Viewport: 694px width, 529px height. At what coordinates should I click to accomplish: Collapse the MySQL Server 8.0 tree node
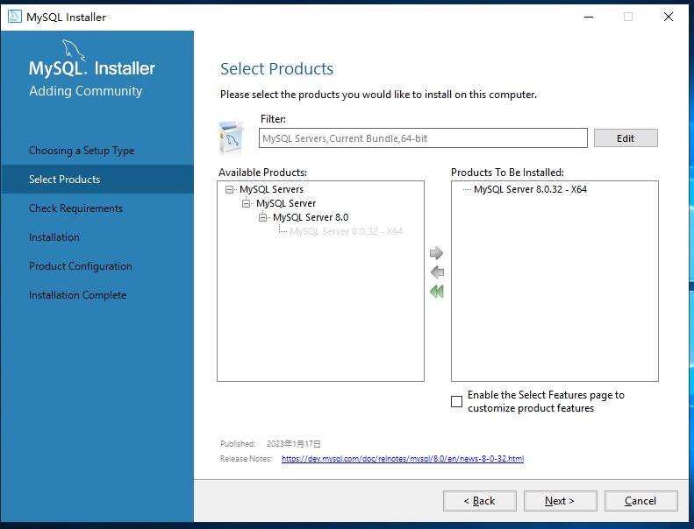coord(262,217)
